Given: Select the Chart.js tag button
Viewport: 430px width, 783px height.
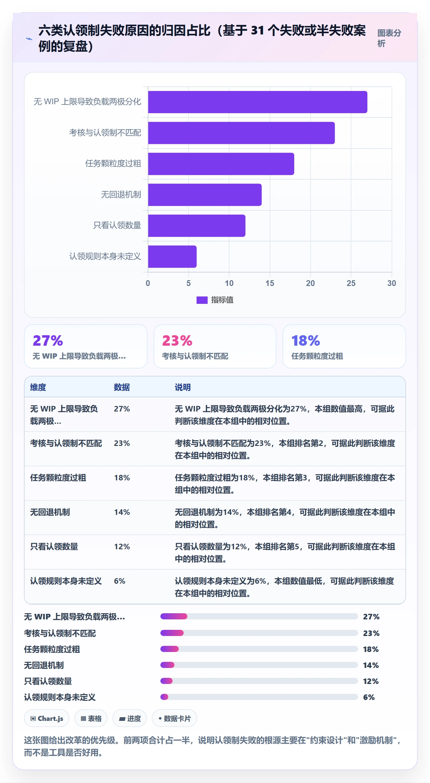Looking at the screenshot, I should [x=47, y=718].
